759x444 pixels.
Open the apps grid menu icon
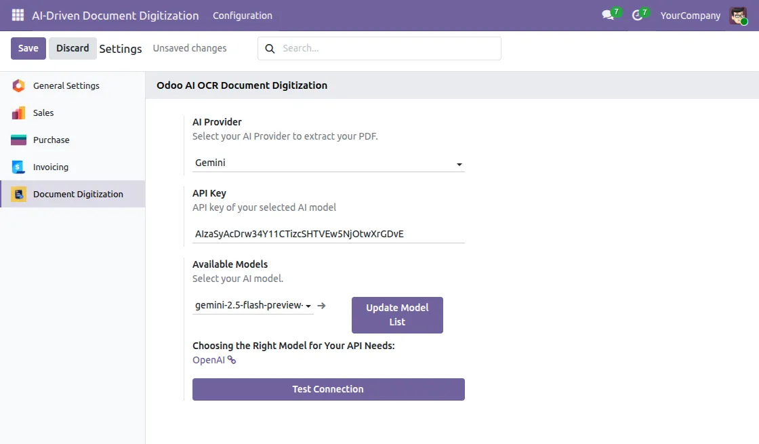(x=18, y=16)
